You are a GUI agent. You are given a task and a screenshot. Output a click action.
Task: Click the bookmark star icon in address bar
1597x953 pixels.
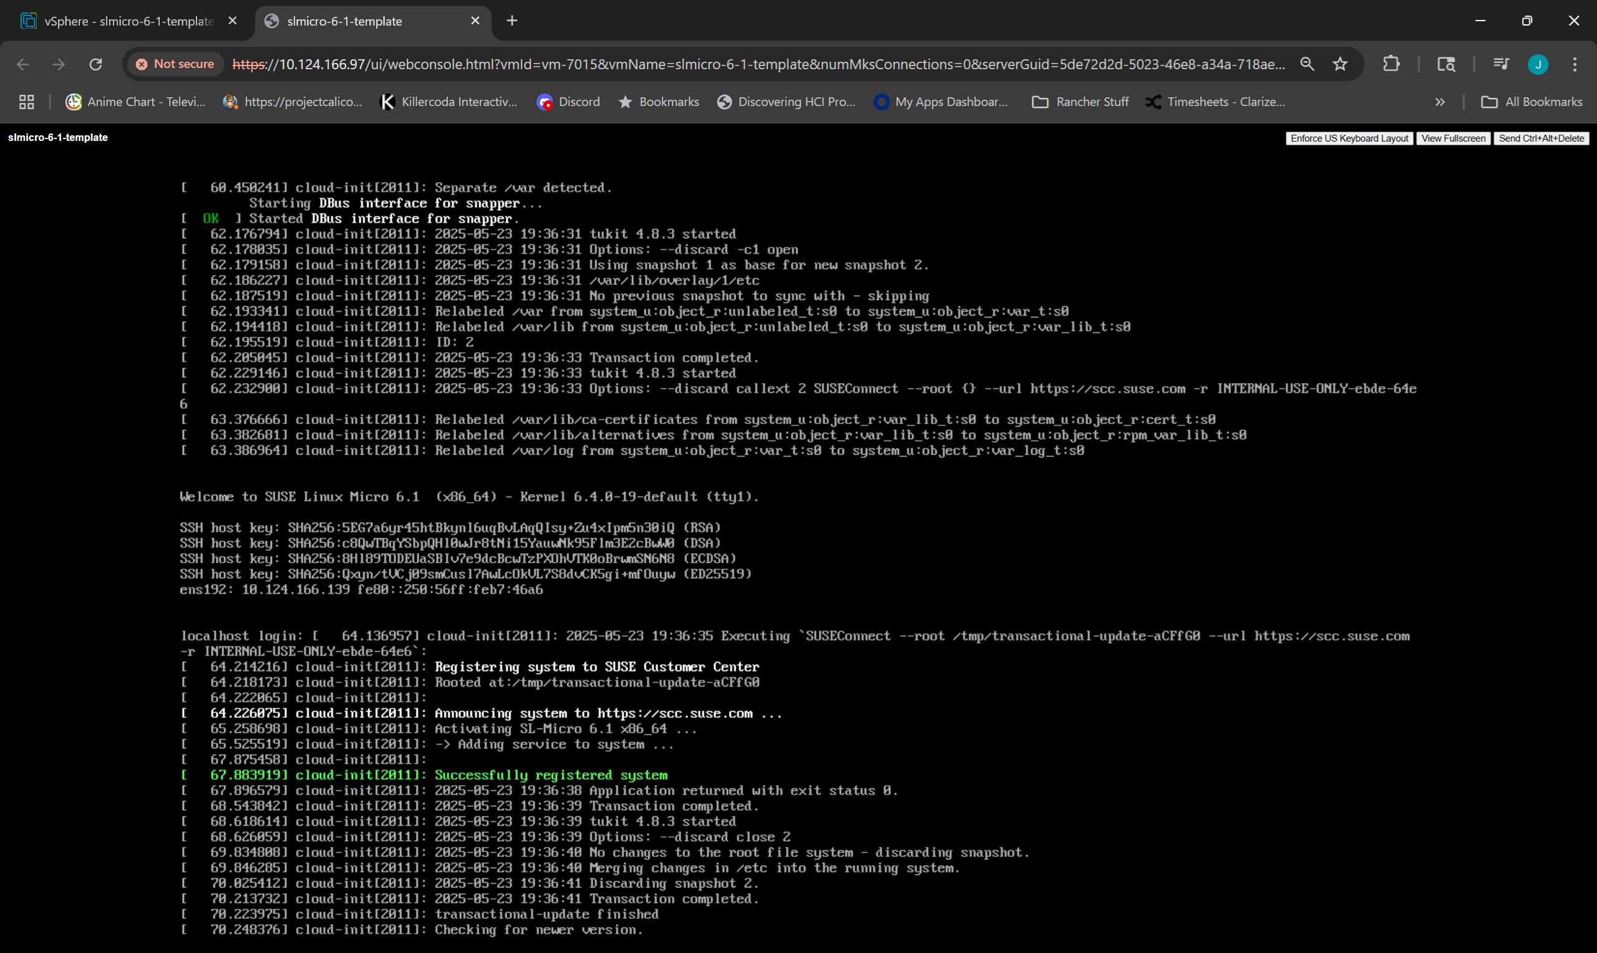click(1340, 64)
